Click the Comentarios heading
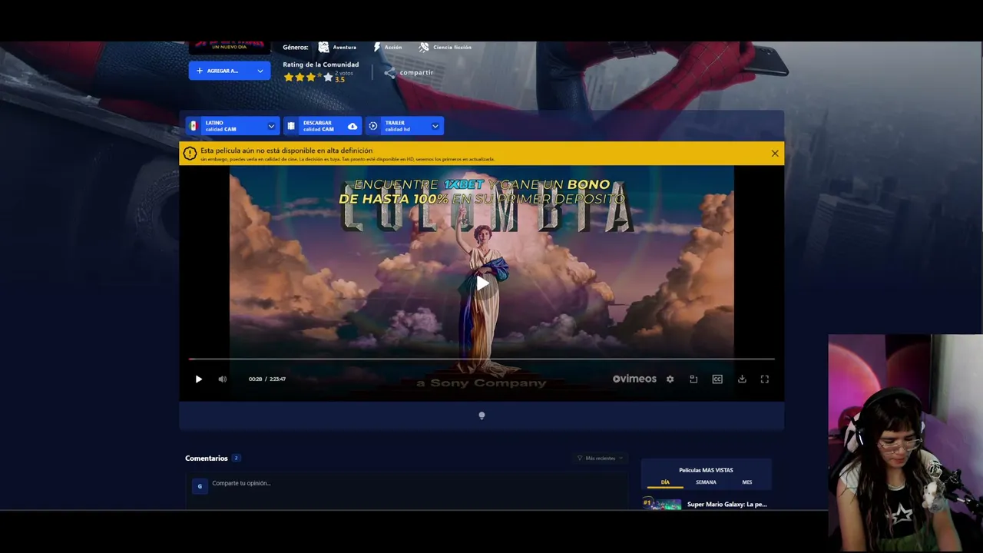This screenshot has height=553, width=983. [207, 459]
